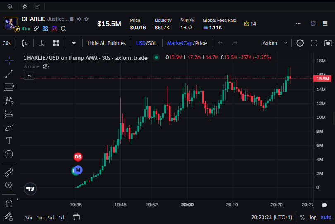
Task: Toggle magnet mode for drawings
Action: 9,203
